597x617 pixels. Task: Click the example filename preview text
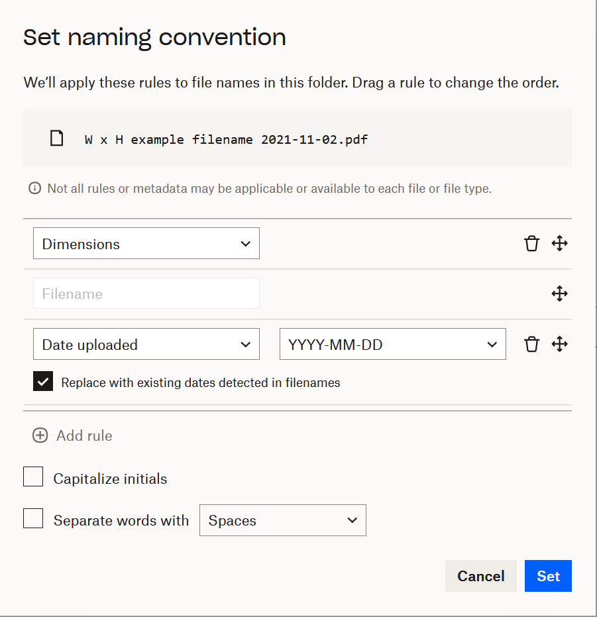click(x=226, y=140)
